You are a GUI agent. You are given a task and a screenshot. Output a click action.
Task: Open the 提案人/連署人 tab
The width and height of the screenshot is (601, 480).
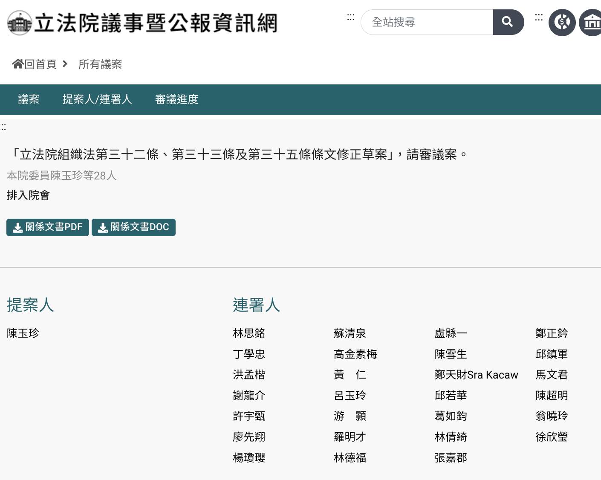(97, 99)
